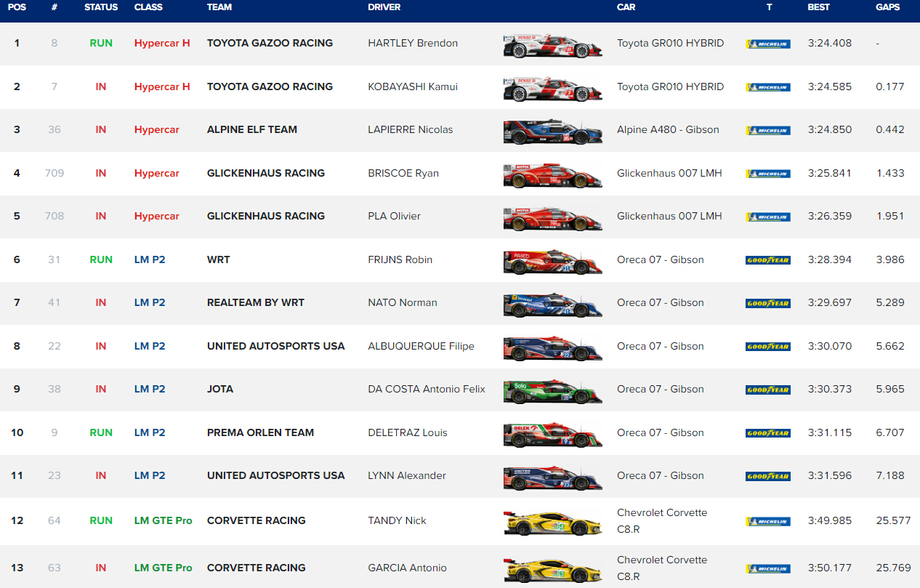The image size is (920, 588).
Task: Click the Goodyear tyre logo in WRT row
Action: (767, 260)
